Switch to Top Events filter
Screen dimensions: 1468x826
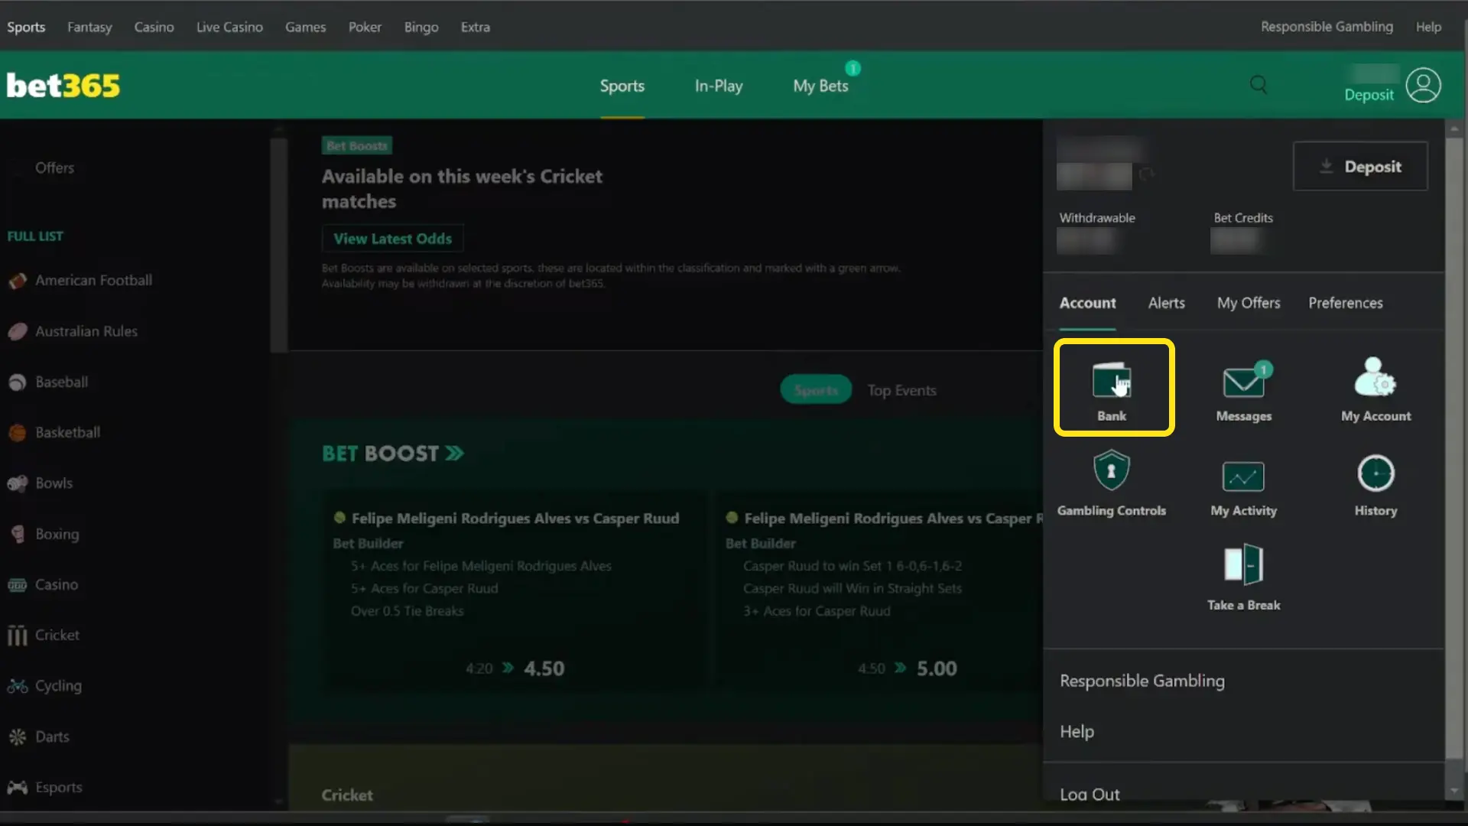(x=901, y=390)
